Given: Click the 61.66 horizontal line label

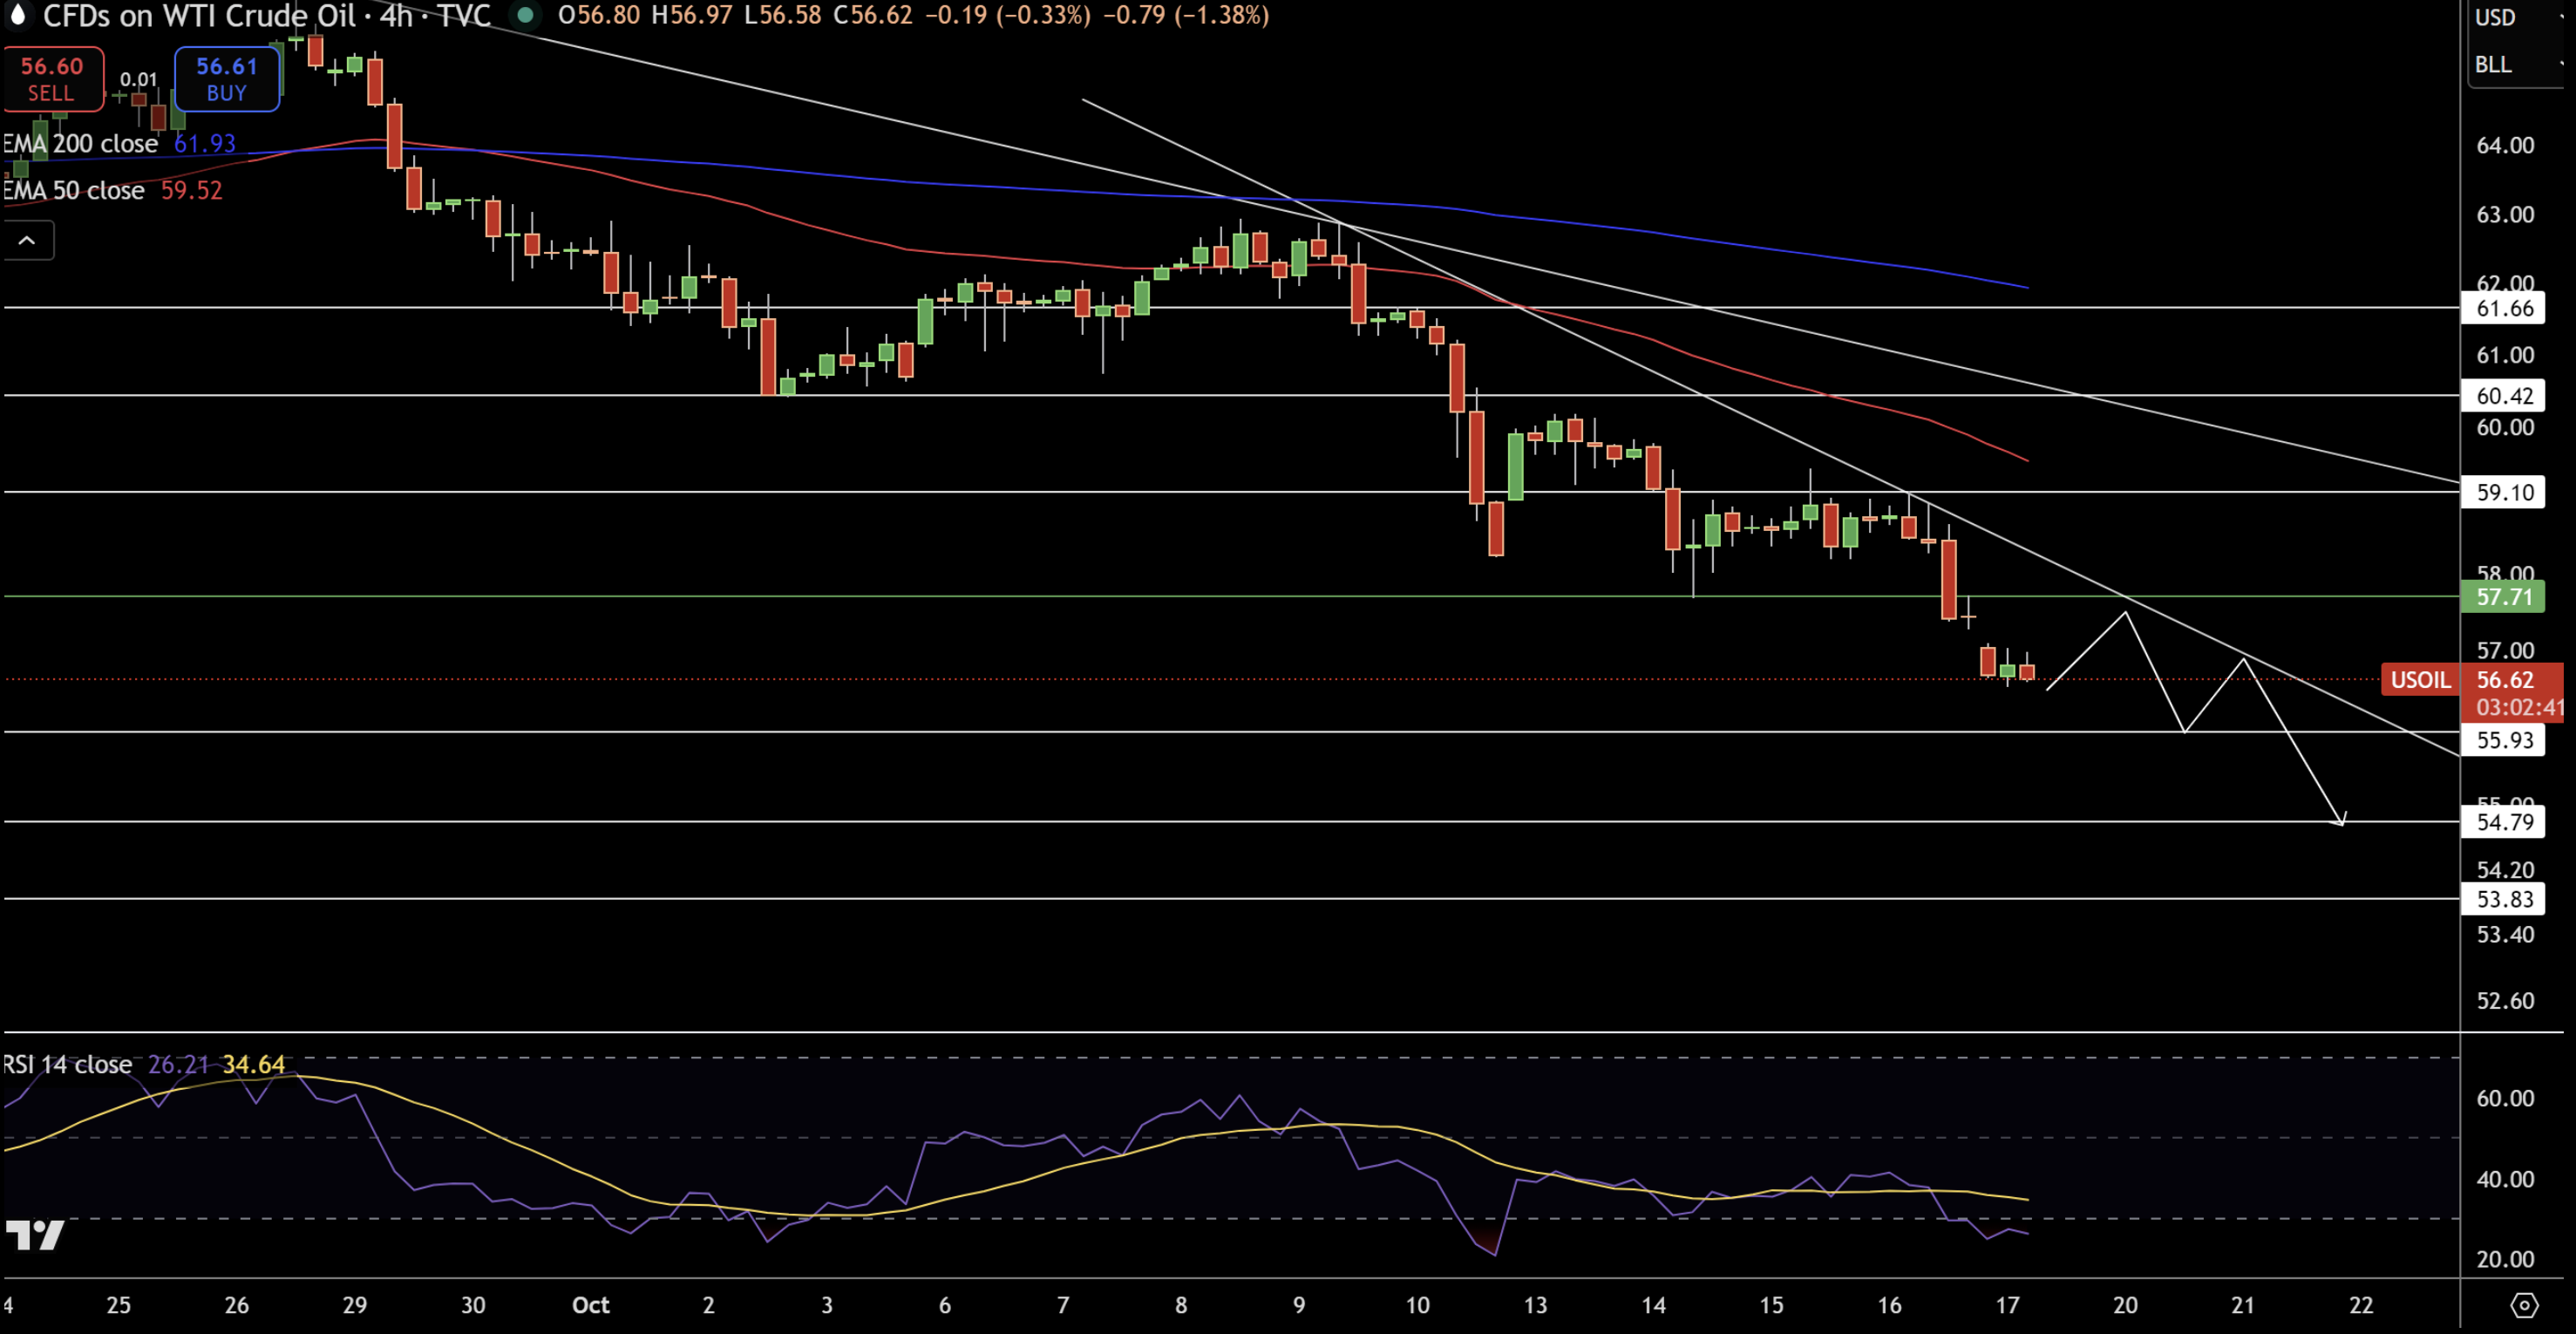Looking at the screenshot, I should [x=2503, y=308].
